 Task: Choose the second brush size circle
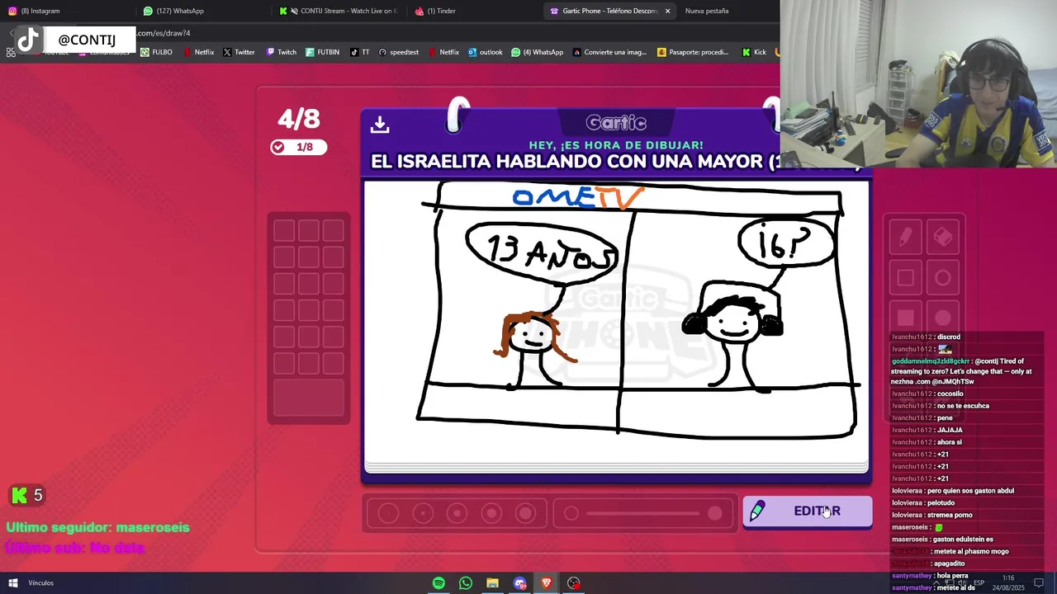[x=423, y=514]
